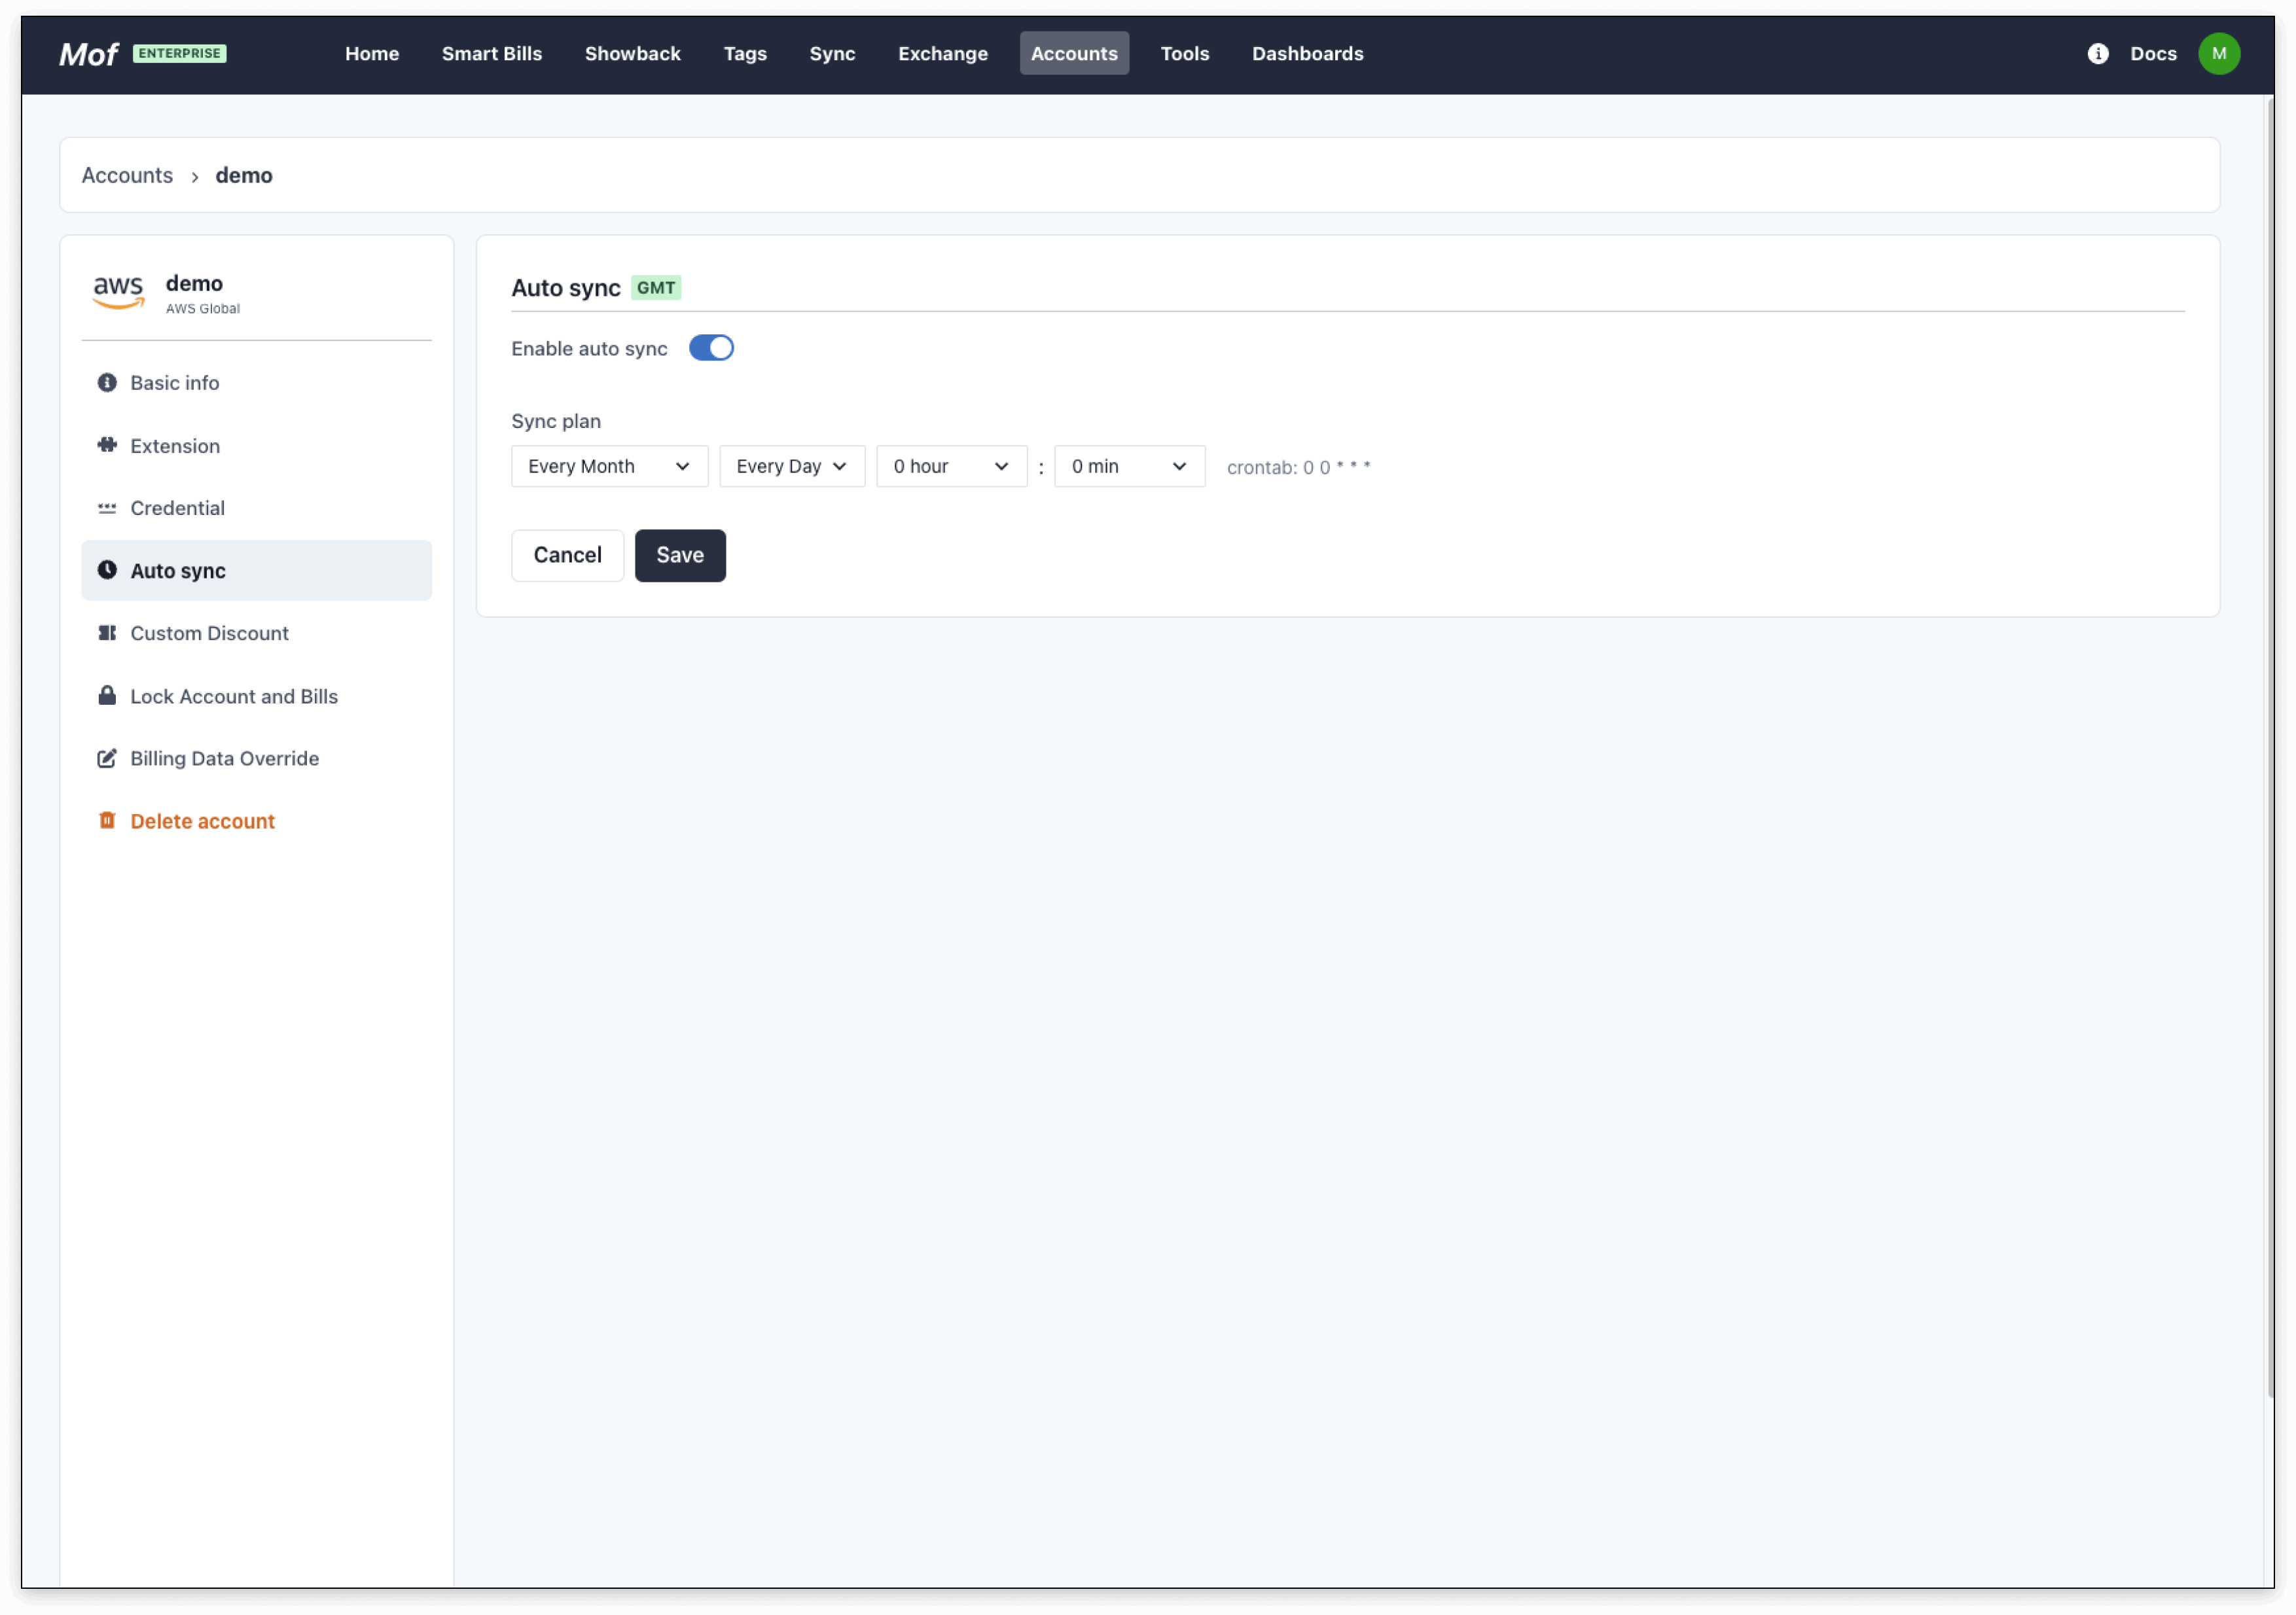Screen dimensions: 2296x1615
Task: Open the Extension section
Action: (256, 446)
